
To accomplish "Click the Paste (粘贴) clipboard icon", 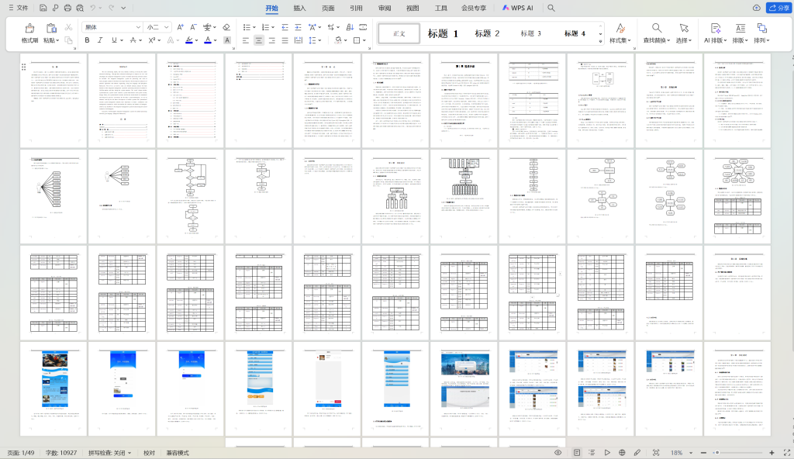I will point(51,28).
